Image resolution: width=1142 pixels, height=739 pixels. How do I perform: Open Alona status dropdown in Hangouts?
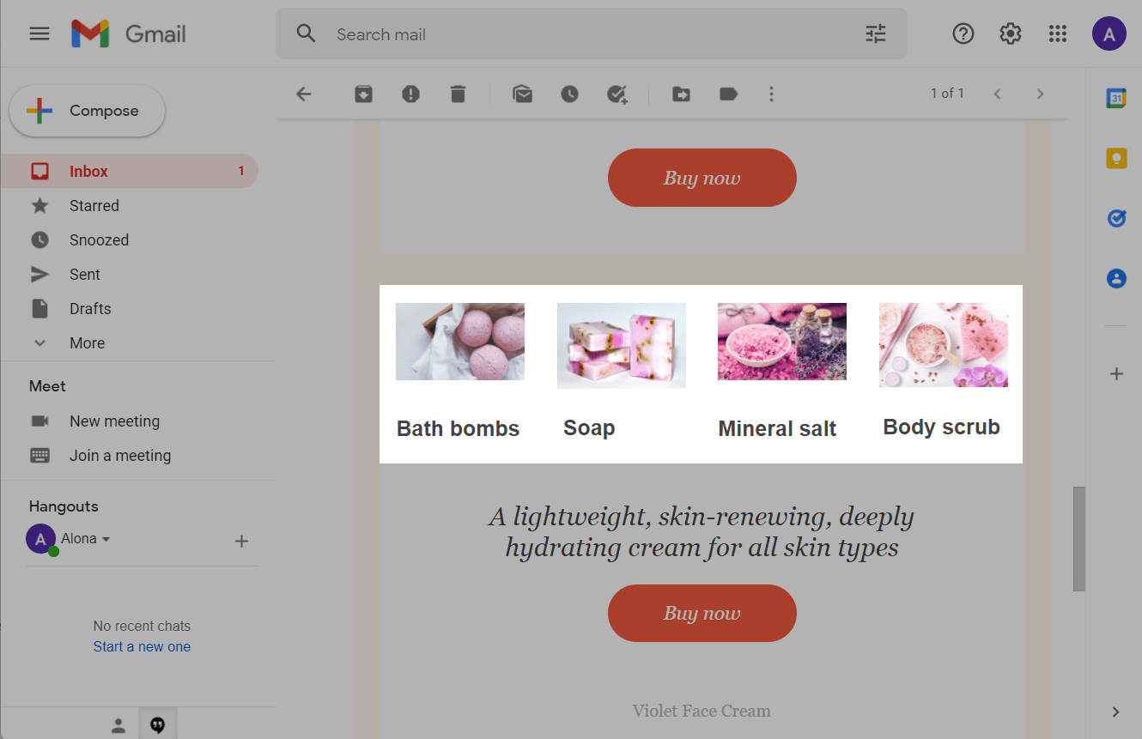(x=106, y=540)
